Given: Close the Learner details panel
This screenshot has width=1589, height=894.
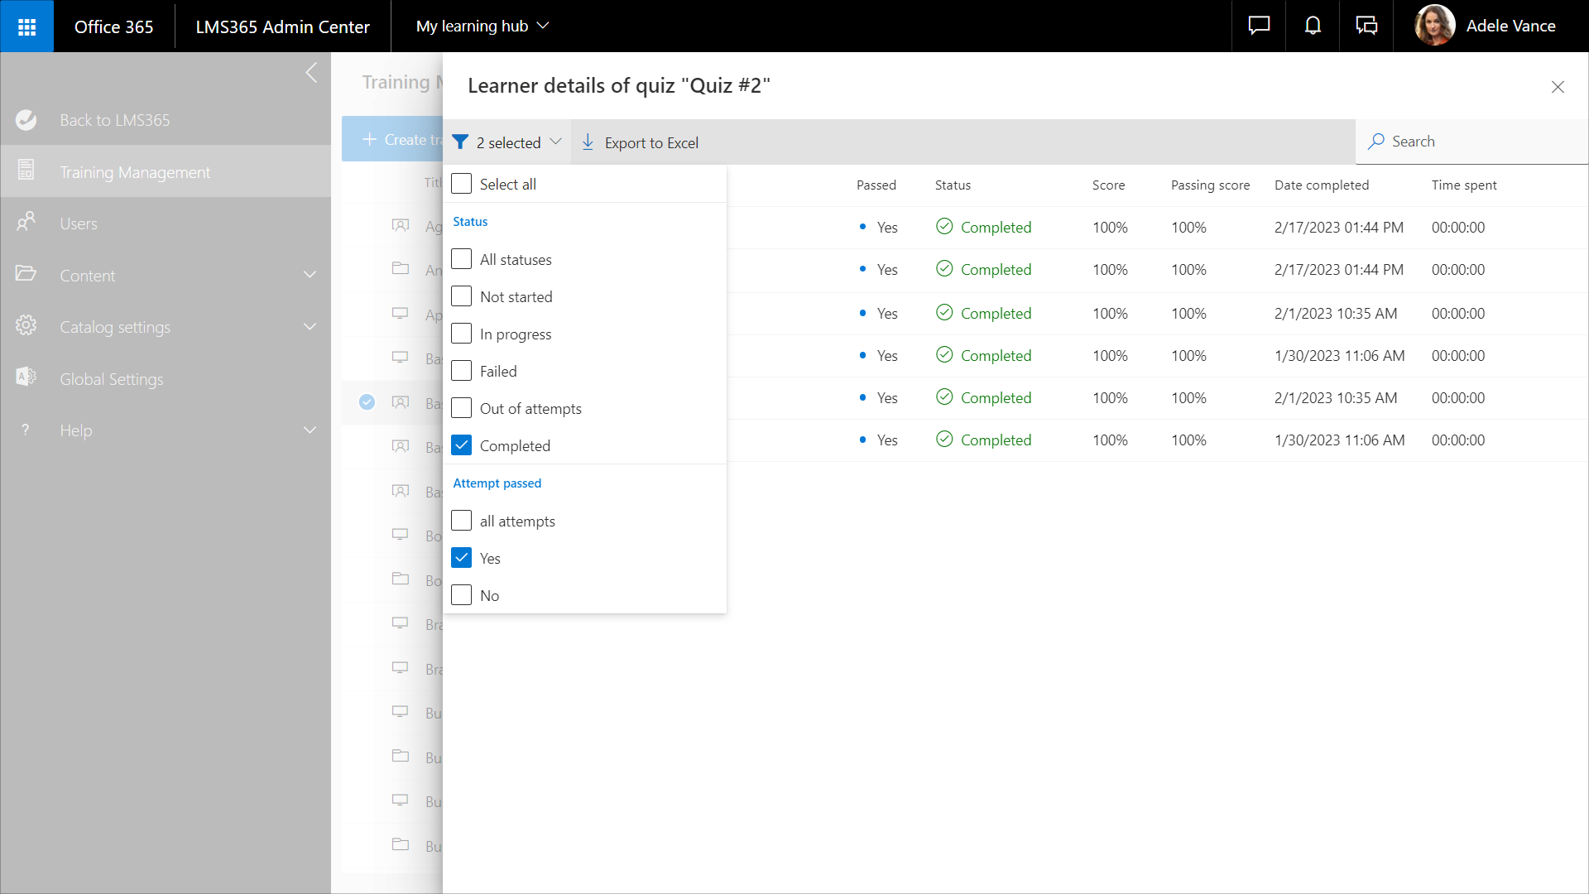Looking at the screenshot, I should (x=1558, y=87).
